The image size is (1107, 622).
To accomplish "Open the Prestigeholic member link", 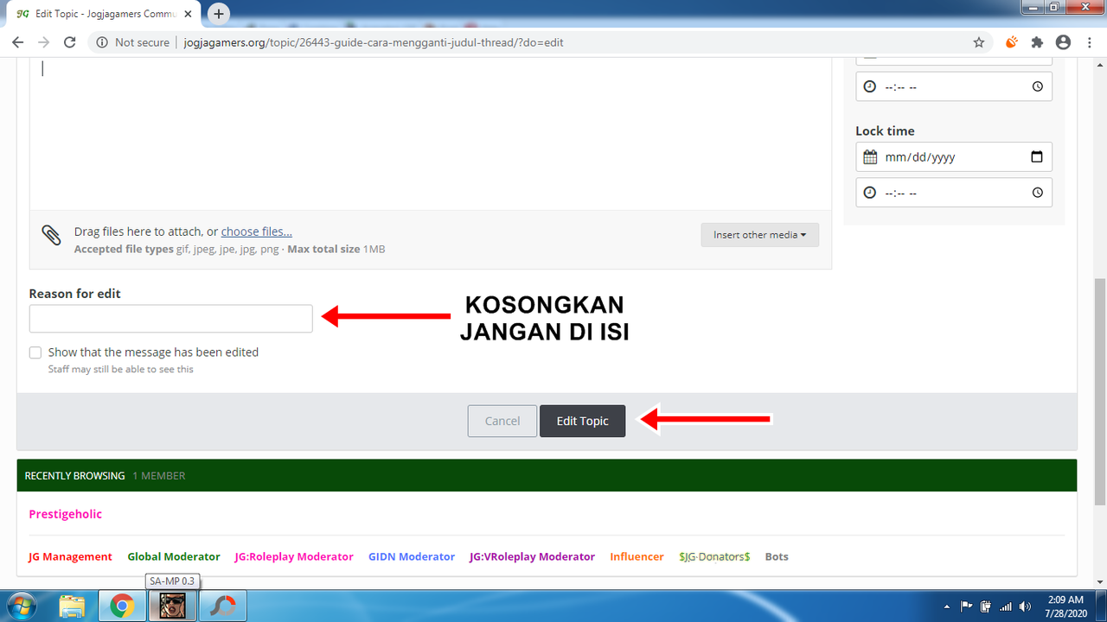I will (x=65, y=514).
